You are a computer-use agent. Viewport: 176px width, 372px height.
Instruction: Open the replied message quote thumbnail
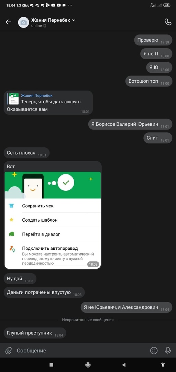click(14, 99)
